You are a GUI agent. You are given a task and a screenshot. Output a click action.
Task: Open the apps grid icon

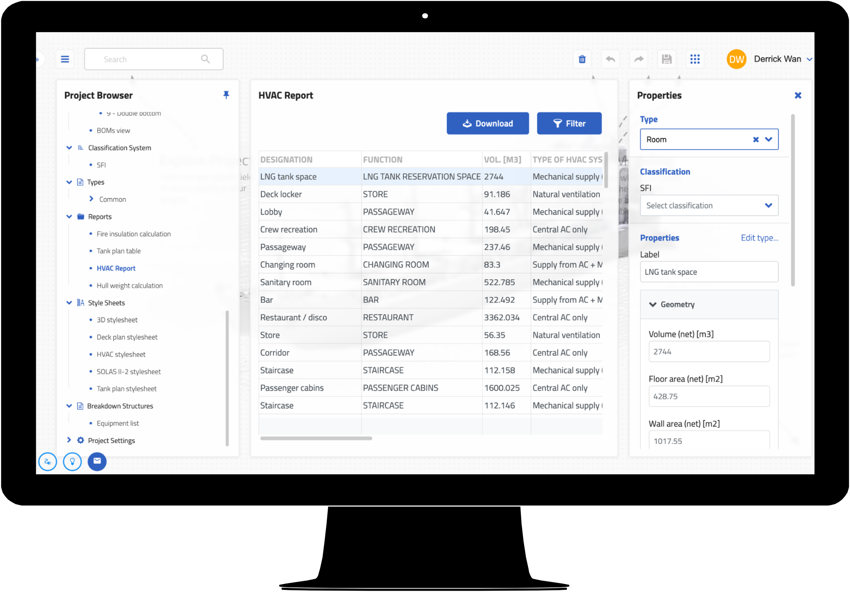click(695, 59)
